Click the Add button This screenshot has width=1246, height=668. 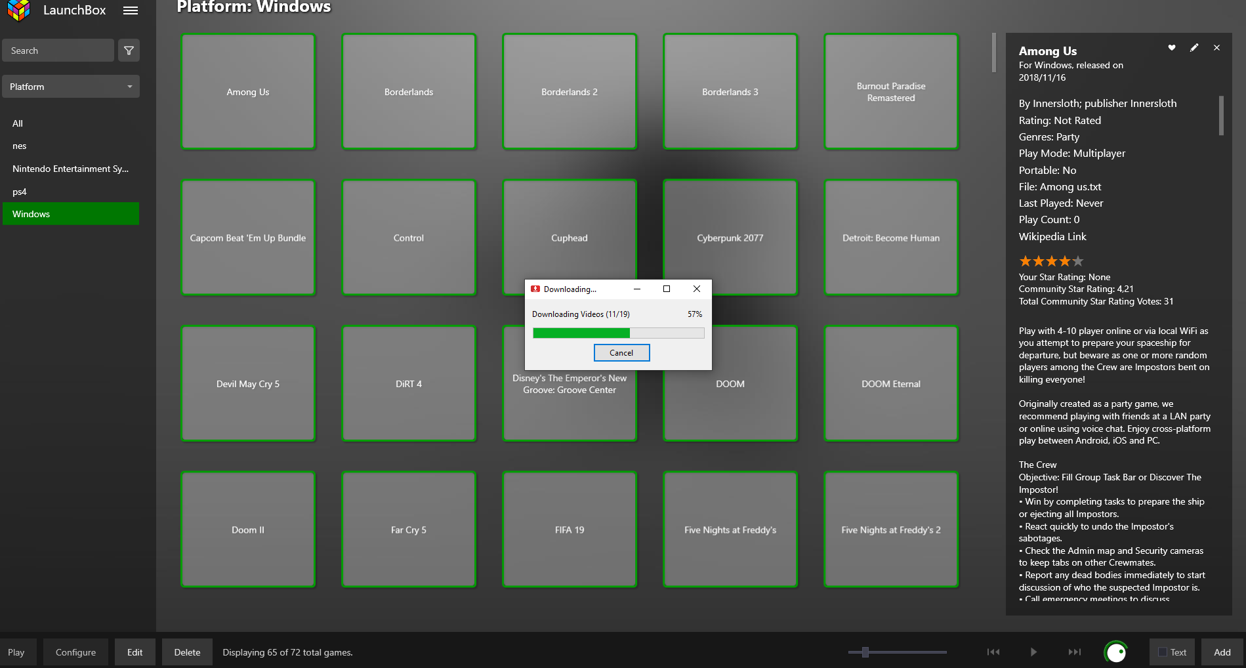click(1222, 652)
